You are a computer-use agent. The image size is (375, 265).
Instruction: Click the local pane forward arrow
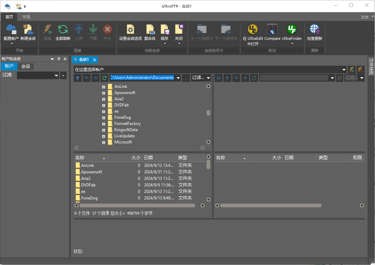click(x=96, y=78)
